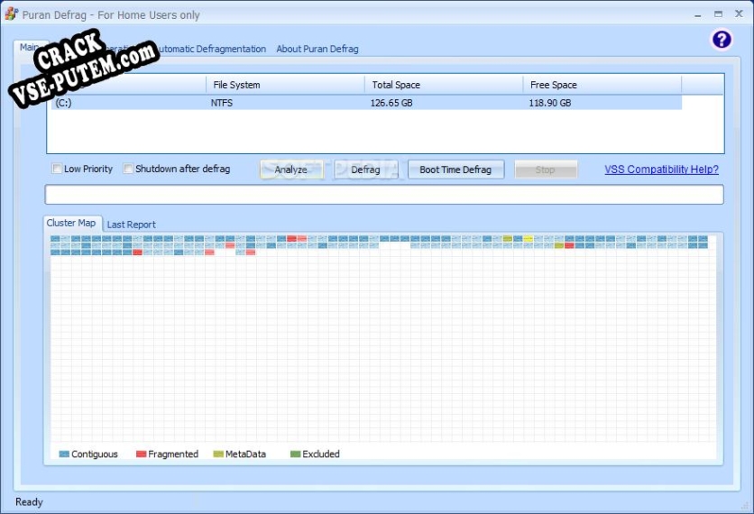Click the Contiguous blue legend swatch
Viewport: 754px width, 514px height.
coord(64,454)
